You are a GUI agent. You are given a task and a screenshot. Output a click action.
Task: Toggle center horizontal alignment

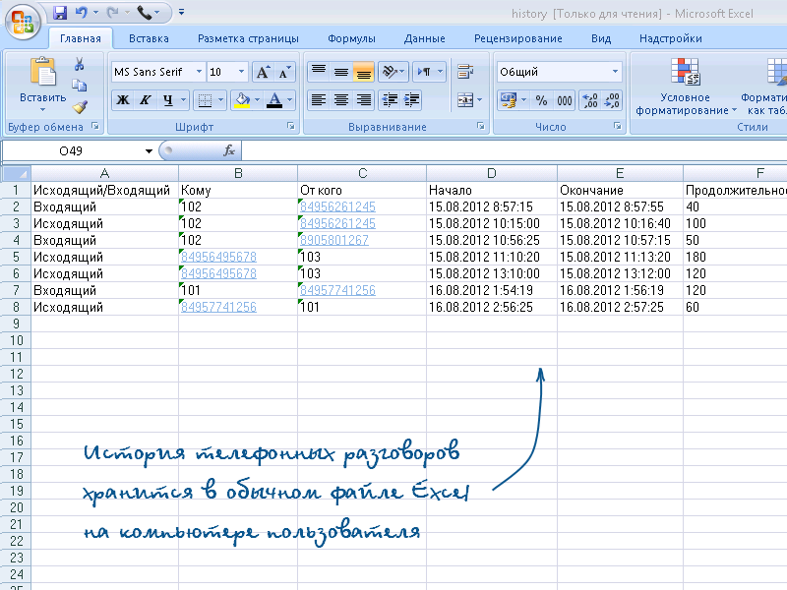pos(341,100)
